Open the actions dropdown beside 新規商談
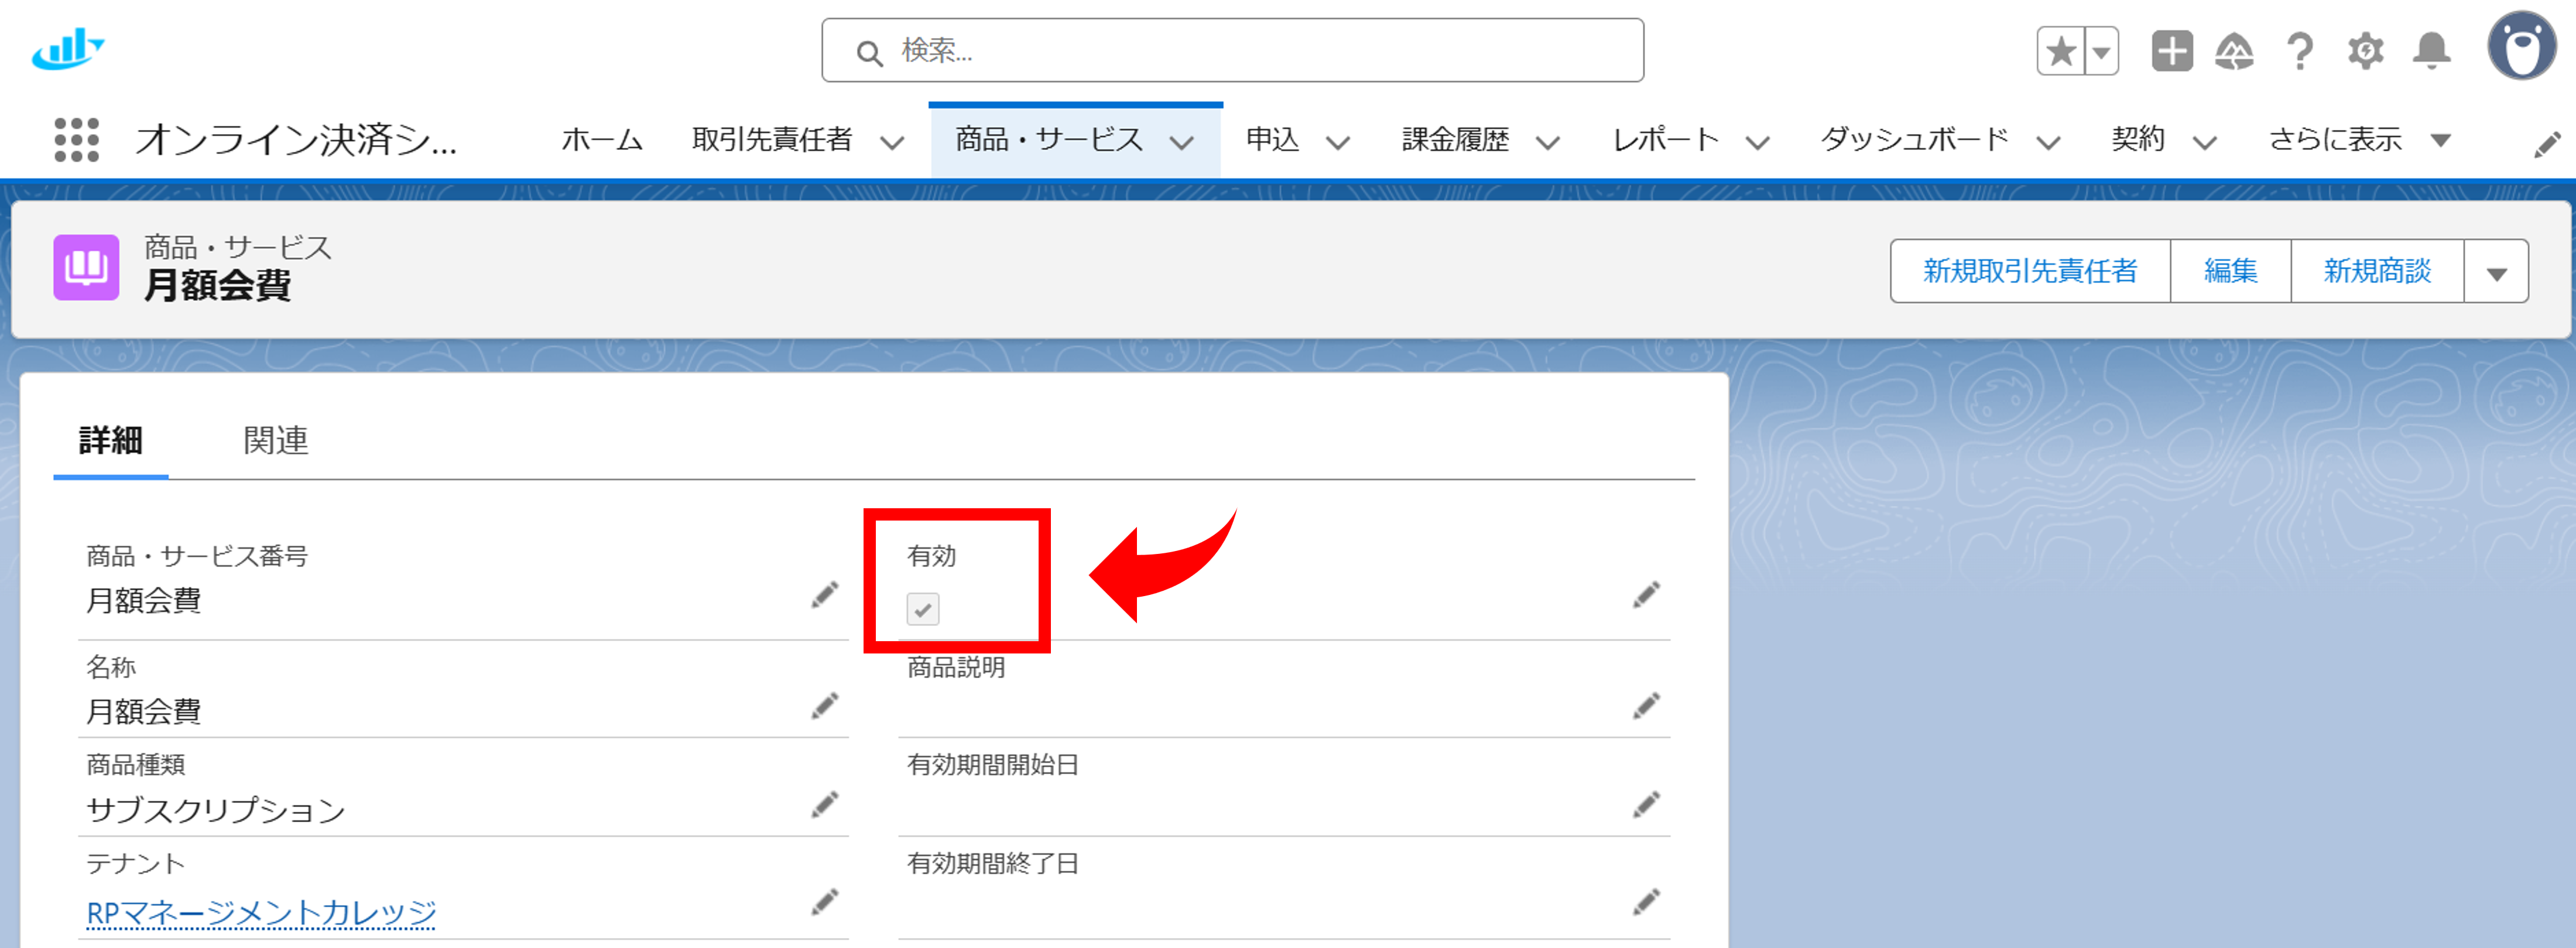2576x948 pixels. click(2496, 270)
